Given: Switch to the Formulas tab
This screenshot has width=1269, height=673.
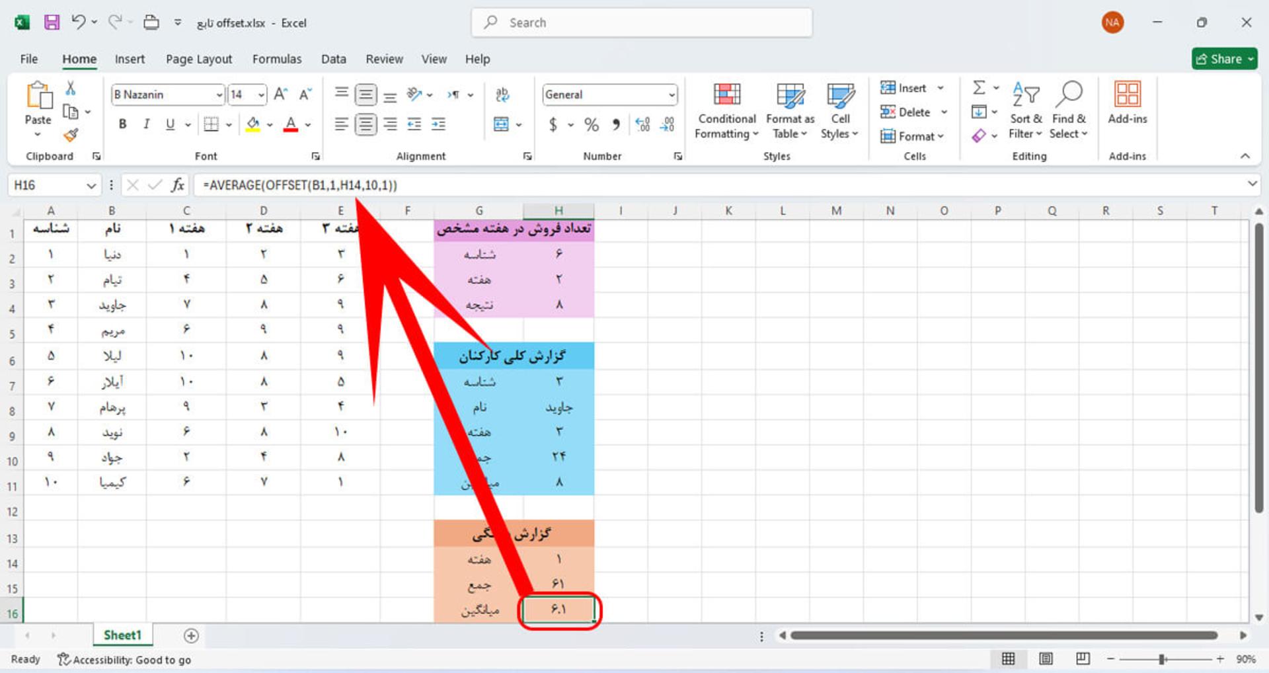Looking at the screenshot, I should (277, 59).
